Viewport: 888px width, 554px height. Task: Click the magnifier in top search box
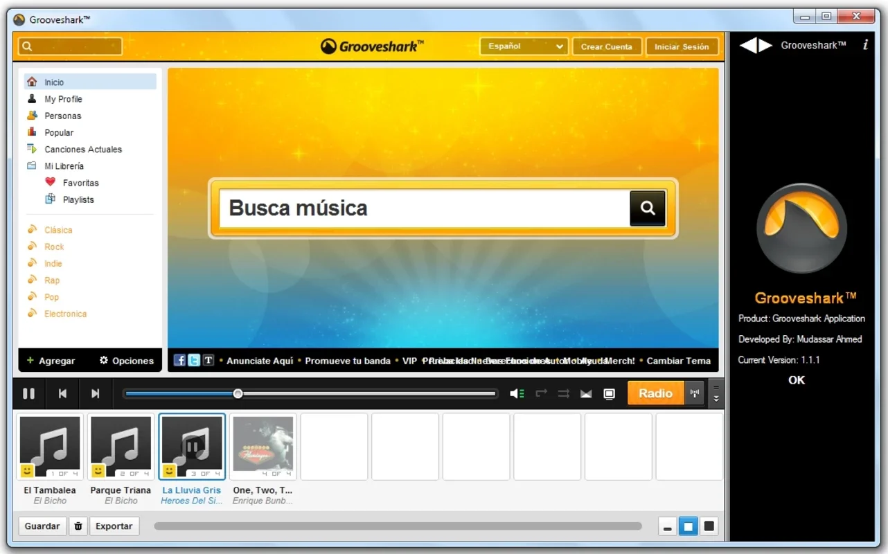(27, 46)
